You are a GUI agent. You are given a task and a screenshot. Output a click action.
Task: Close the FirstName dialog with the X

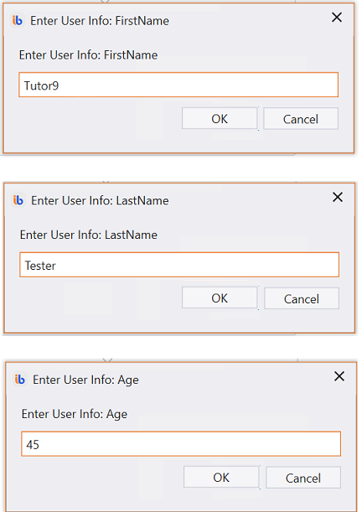[337, 18]
